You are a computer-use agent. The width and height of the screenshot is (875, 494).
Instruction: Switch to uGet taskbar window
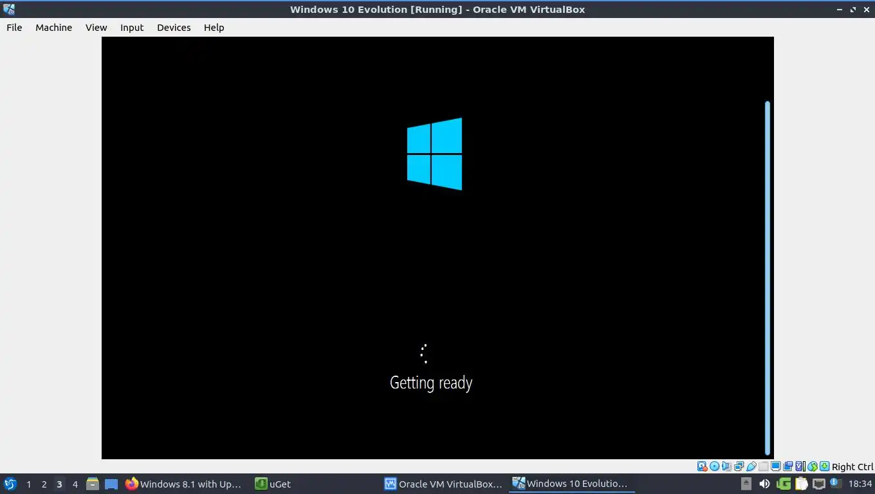point(313,484)
